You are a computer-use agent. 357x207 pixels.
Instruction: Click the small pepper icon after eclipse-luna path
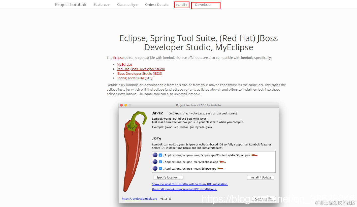[254, 155]
